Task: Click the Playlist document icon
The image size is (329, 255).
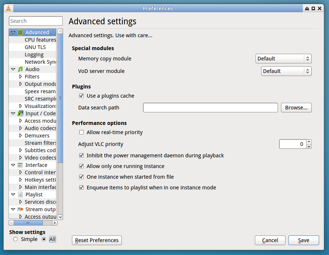Action: tap(20, 195)
